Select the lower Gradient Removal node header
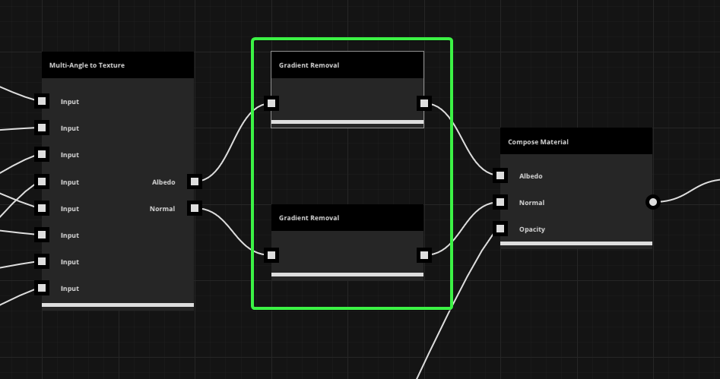 click(347, 218)
